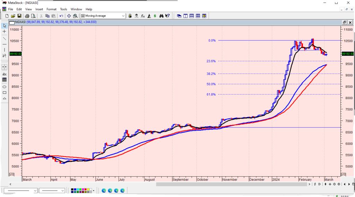This screenshot has width=355, height=197.
Task: Expand the color palette dropdown arrow
Action: tap(94, 191)
